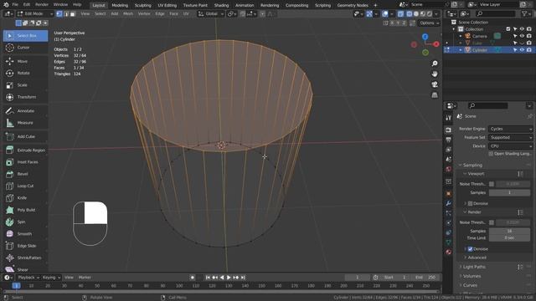Select the Move tool
The image size is (536, 301).
(x=26, y=61)
